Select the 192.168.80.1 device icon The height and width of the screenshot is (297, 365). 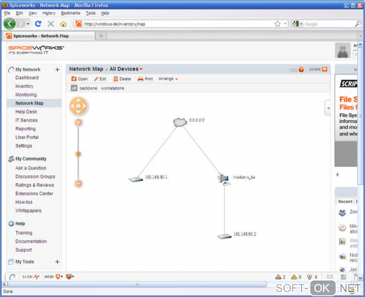[136, 179]
